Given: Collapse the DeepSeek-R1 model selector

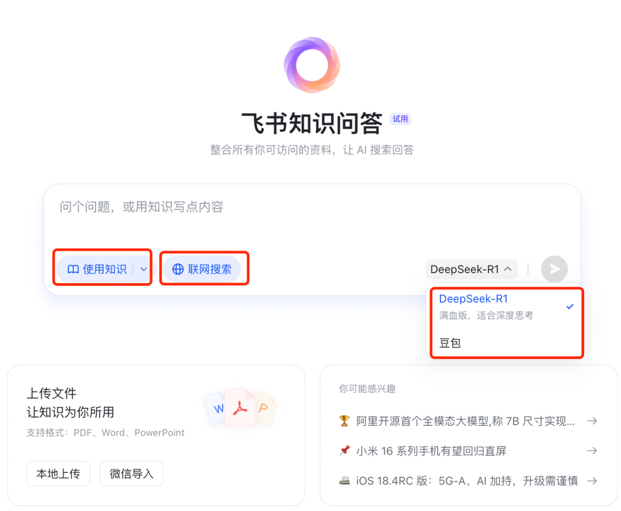Looking at the screenshot, I should pos(471,269).
